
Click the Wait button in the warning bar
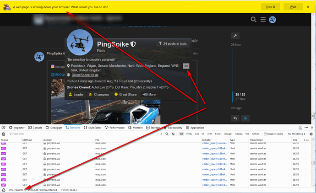[293, 7]
